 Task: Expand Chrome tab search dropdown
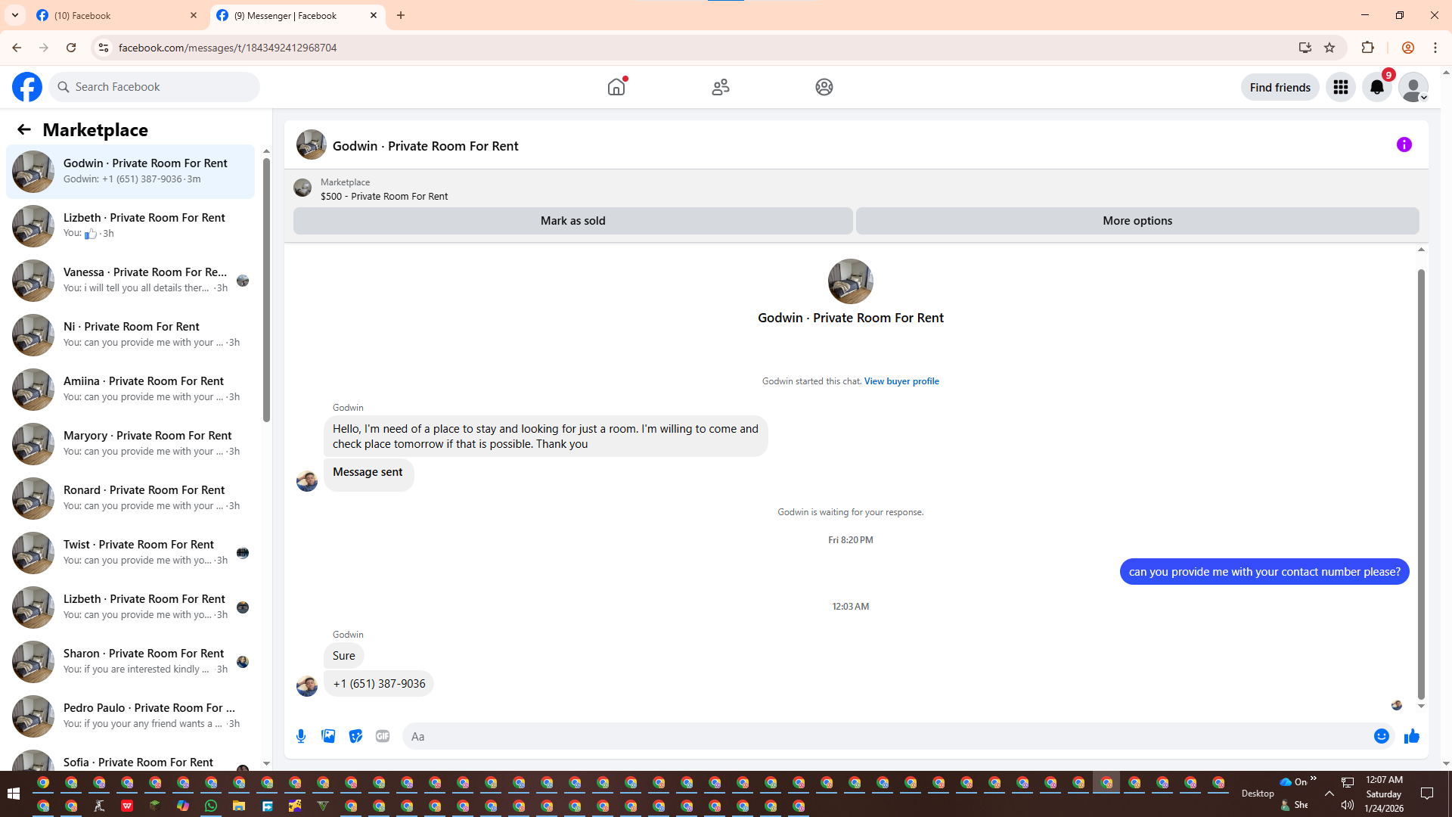tap(15, 15)
